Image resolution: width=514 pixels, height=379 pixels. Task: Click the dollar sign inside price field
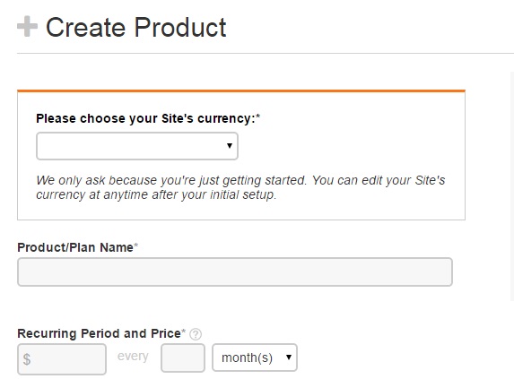pos(27,359)
